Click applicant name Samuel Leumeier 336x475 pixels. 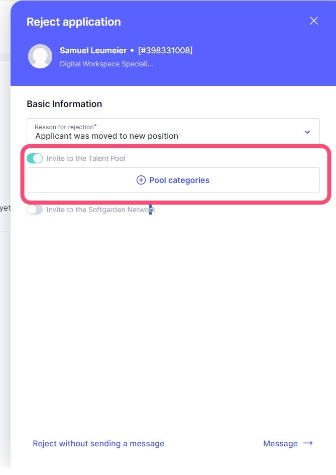point(93,50)
